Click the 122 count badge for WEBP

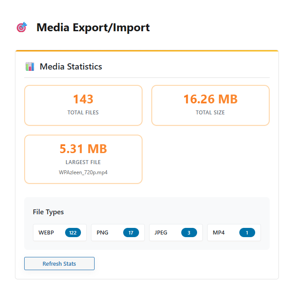pos(73,233)
